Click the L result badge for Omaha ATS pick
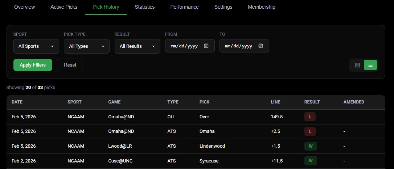The width and height of the screenshot is (394, 169). tap(310, 131)
